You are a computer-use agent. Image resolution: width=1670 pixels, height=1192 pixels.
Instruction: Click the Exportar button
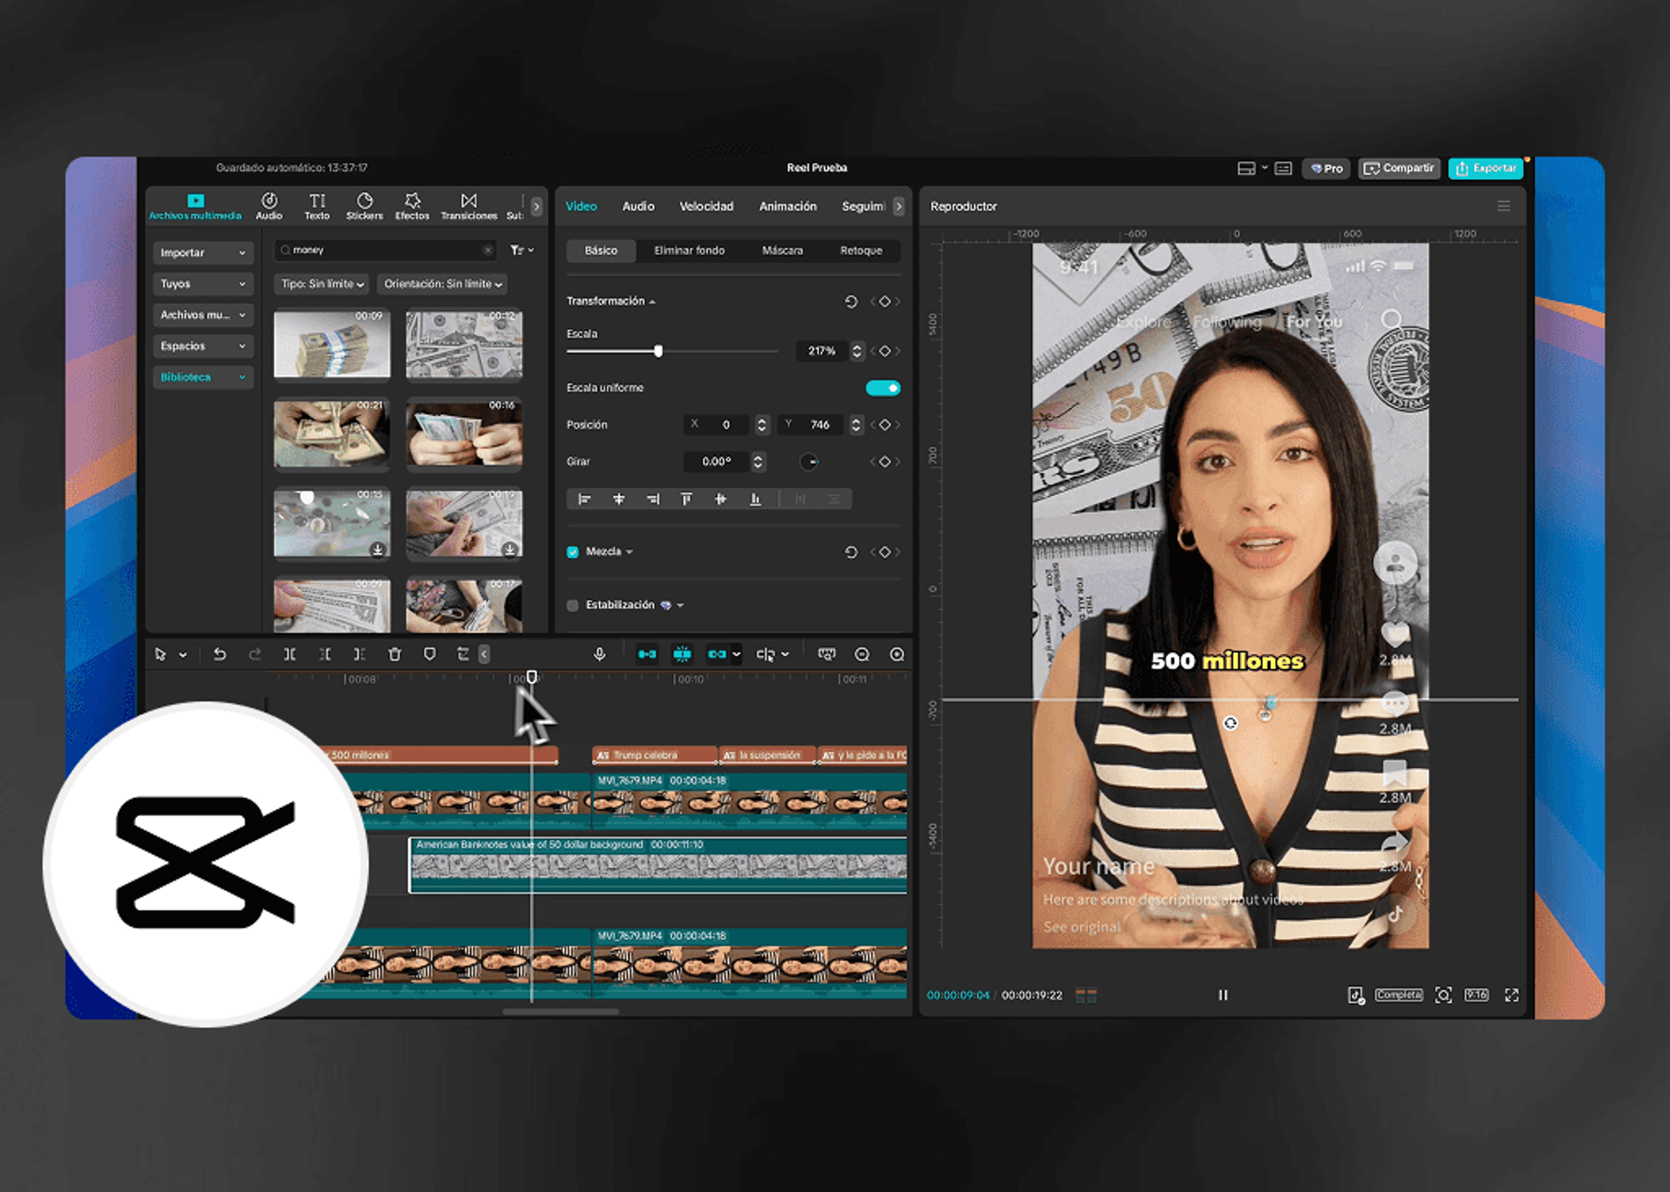coord(1486,168)
